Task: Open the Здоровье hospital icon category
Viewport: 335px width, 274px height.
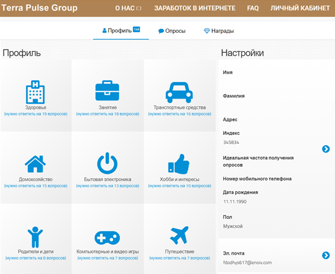Action: point(35,92)
